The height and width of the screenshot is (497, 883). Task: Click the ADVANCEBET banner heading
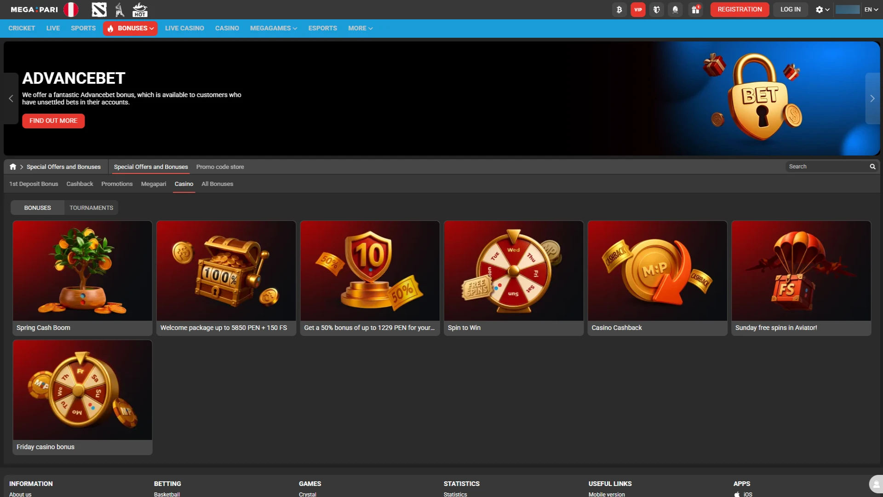pos(74,78)
